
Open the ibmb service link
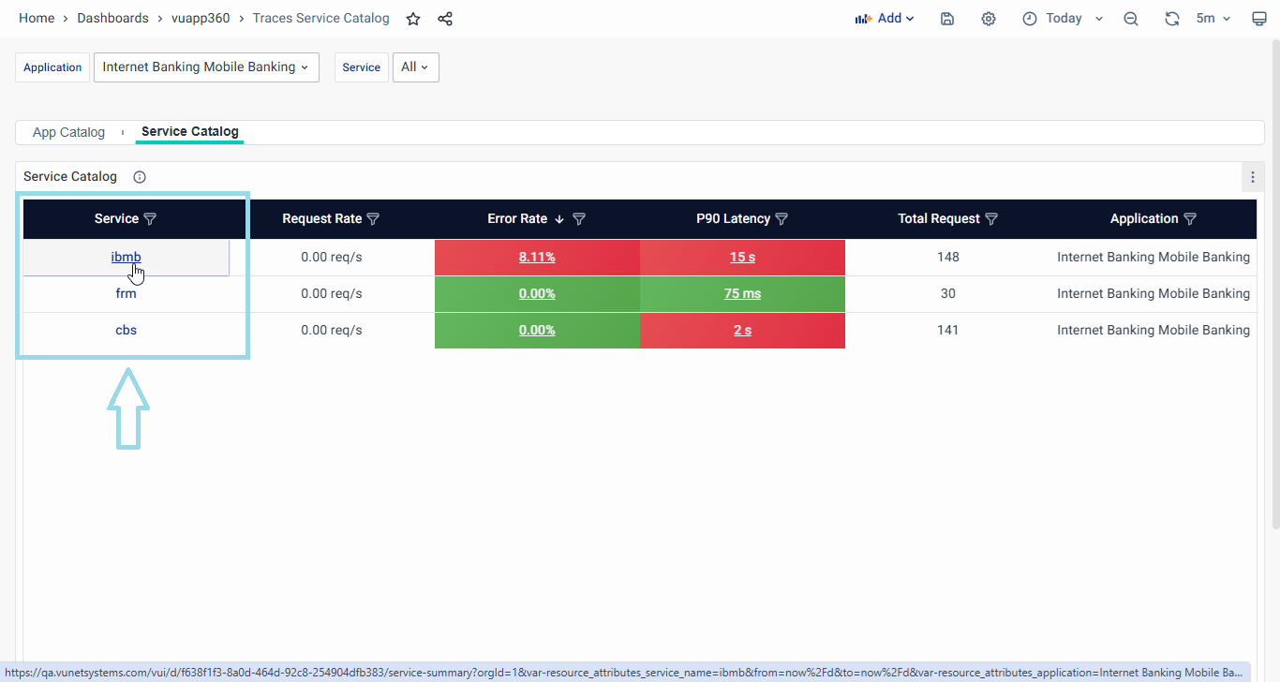[x=126, y=258]
